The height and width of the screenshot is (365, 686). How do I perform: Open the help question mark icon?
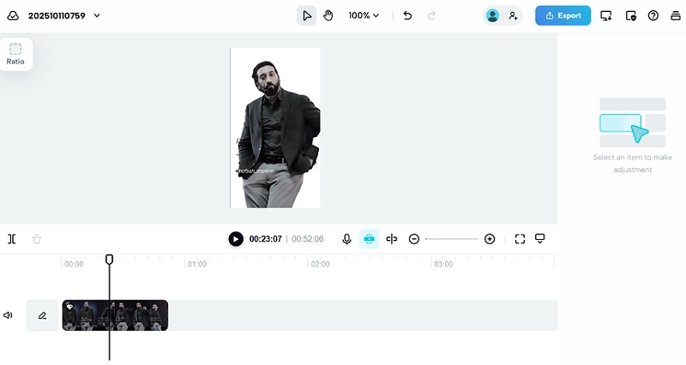[653, 15]
